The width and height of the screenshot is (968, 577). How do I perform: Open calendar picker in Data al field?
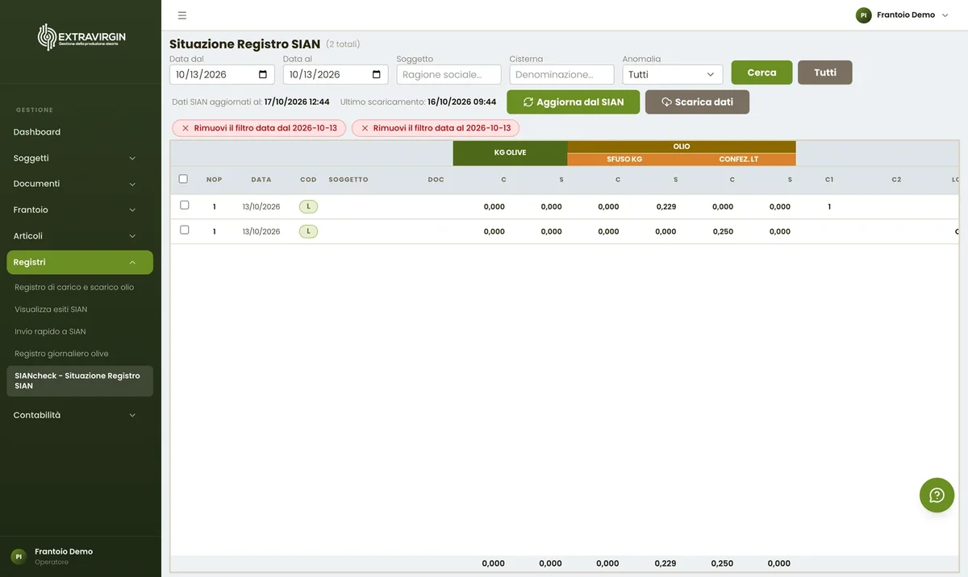[x=377, y=74]
